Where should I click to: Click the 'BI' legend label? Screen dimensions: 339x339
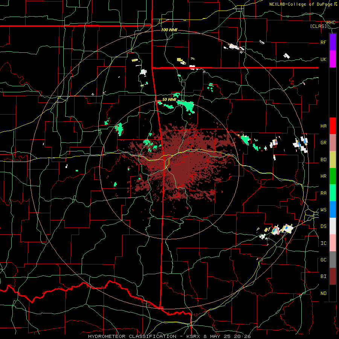323,276
